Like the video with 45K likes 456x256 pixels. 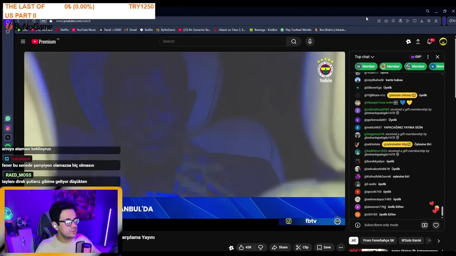coord(245,247)
